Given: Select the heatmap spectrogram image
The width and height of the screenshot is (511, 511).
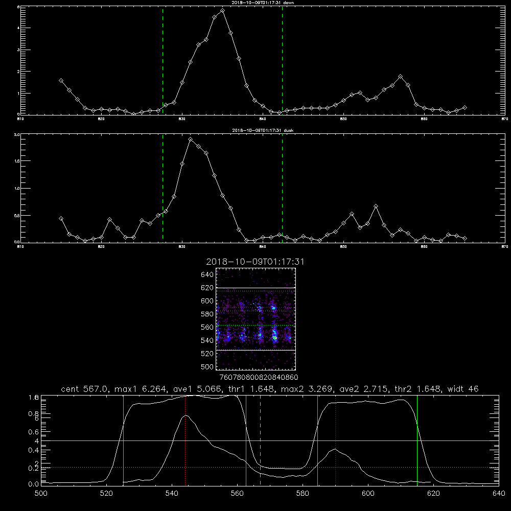Looking at the screenshot, I should (255, 319).
